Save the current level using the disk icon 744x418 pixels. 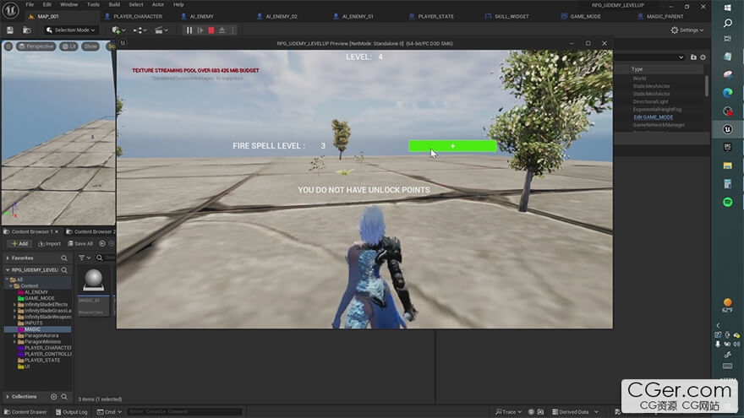click(x=10, y=30)
